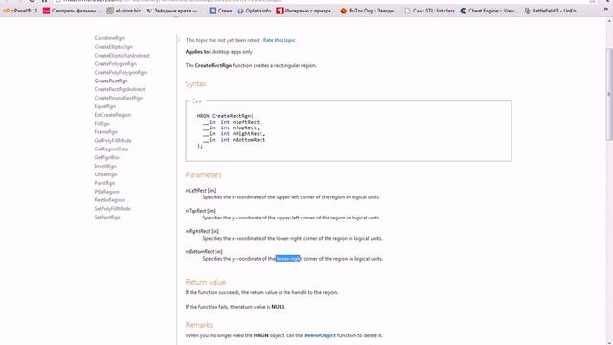Open CreatePolyPolygonRgn in the sidebar
Viewport: 613px width, 345px height.
[121, 73]
